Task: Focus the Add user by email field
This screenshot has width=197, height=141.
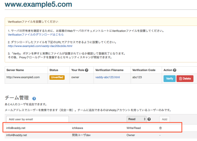Action: tap(38, 119)
